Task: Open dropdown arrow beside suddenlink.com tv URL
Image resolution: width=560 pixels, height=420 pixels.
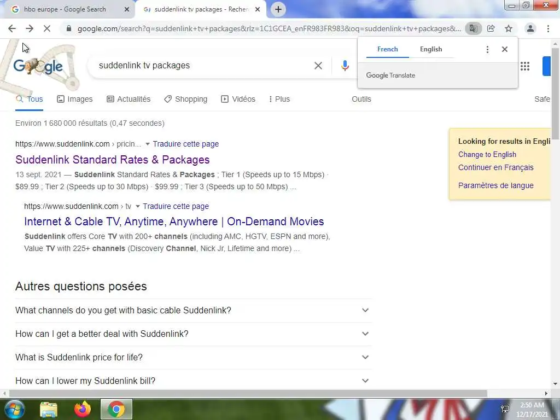Action: coord(137,206)
